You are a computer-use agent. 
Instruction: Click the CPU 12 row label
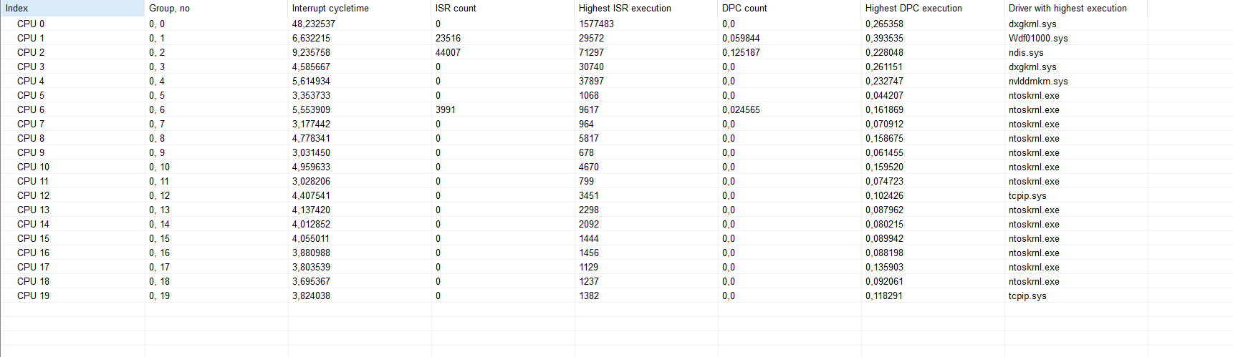click(x=33, y=195)
